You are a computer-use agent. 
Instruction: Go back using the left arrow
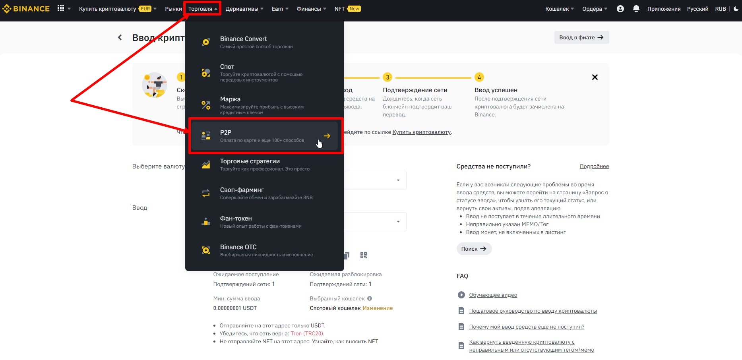tap(120, 37)
